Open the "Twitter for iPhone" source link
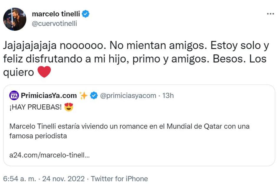Image resolution: width=280 pixels, height=186 pixels. coord(119,179)
